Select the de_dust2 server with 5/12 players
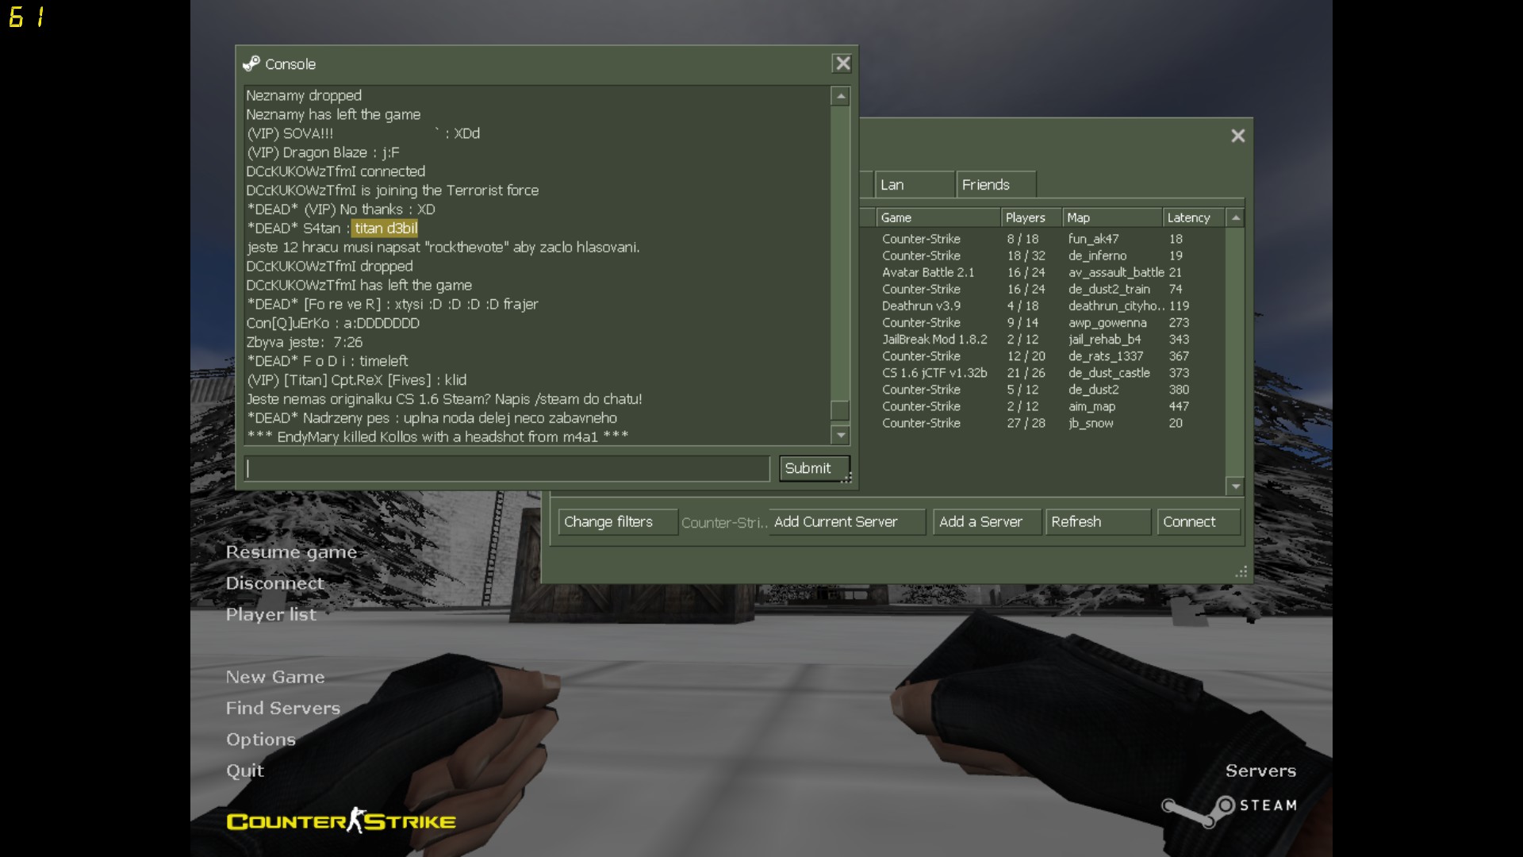This screenshot has width=1523, height=857. click(x=1042, y=389)
